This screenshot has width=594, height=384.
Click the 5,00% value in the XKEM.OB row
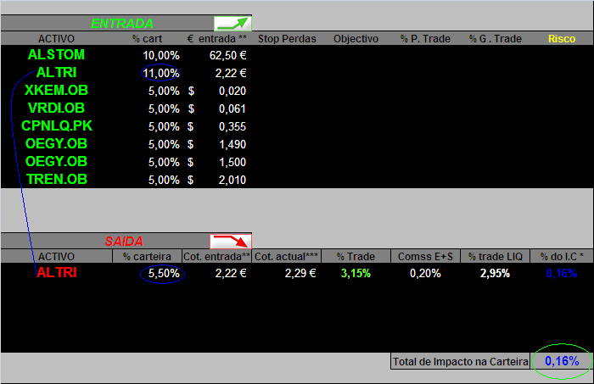pos(164,92)
